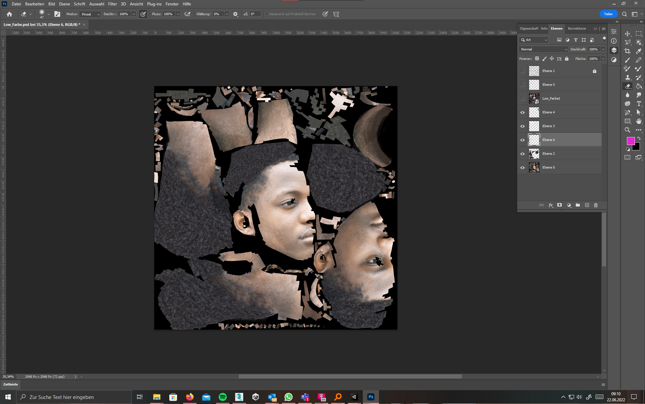Select the Hand tool

click(639, 121)
